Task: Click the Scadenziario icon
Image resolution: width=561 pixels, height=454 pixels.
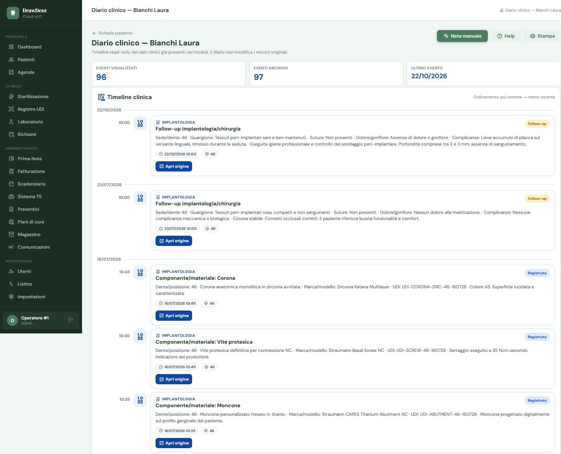Action: click(11, 184)
